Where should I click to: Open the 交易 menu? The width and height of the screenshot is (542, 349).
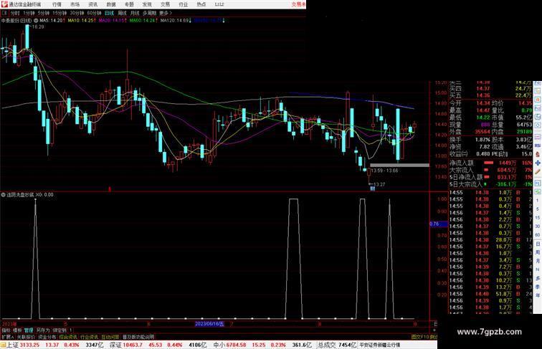click(165, 4)
